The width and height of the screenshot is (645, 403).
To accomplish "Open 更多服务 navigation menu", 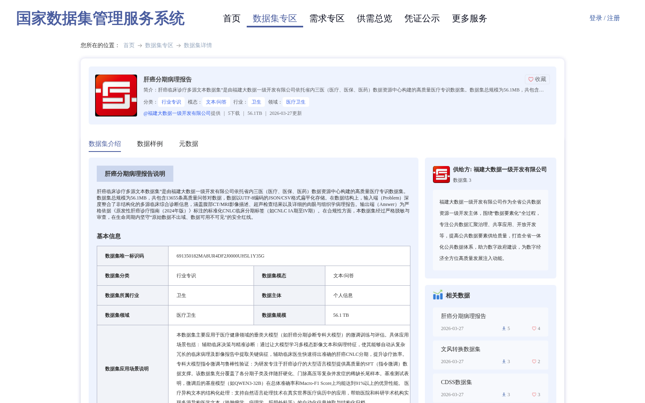I will (x=470, y=19).
